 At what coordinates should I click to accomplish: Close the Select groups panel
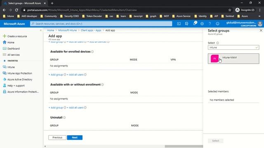261,30
